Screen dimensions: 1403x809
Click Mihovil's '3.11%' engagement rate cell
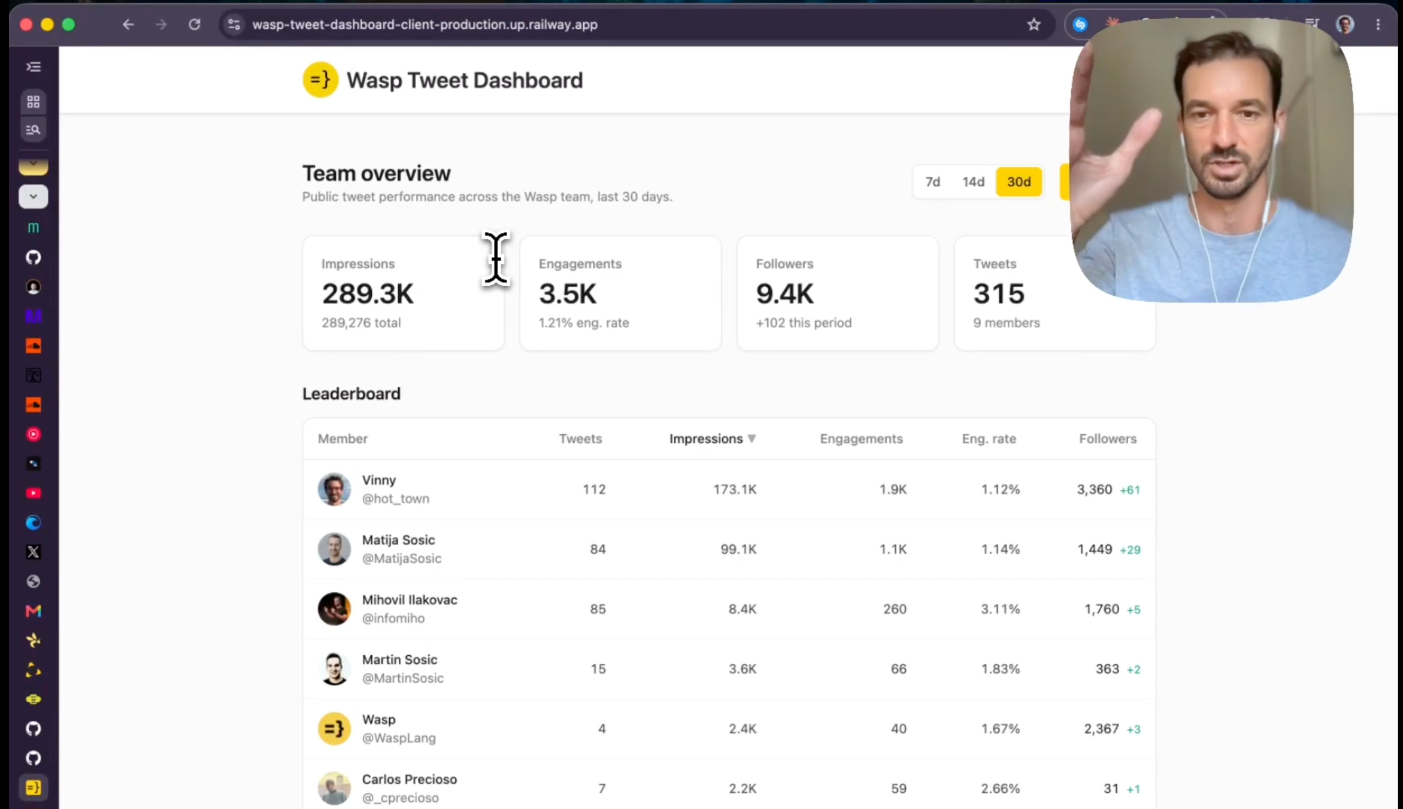1000,609
